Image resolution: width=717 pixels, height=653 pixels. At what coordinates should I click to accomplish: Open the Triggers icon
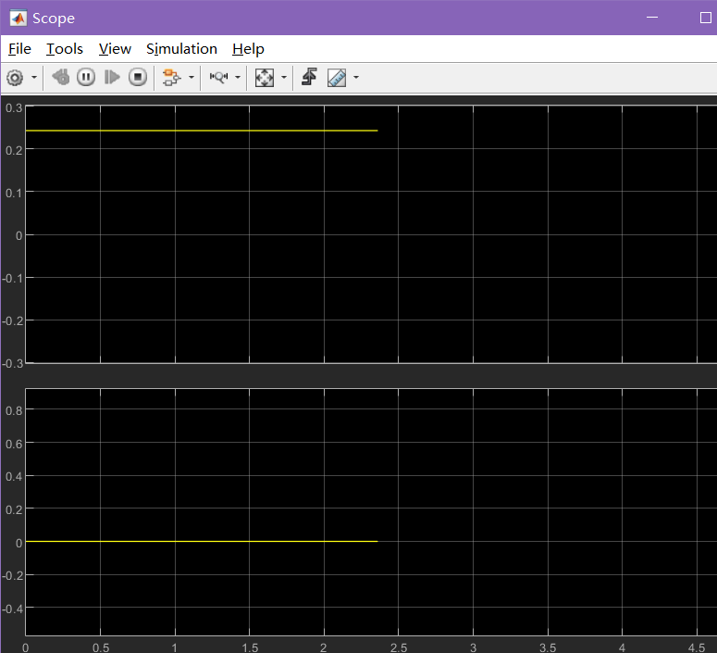(309, 77)
